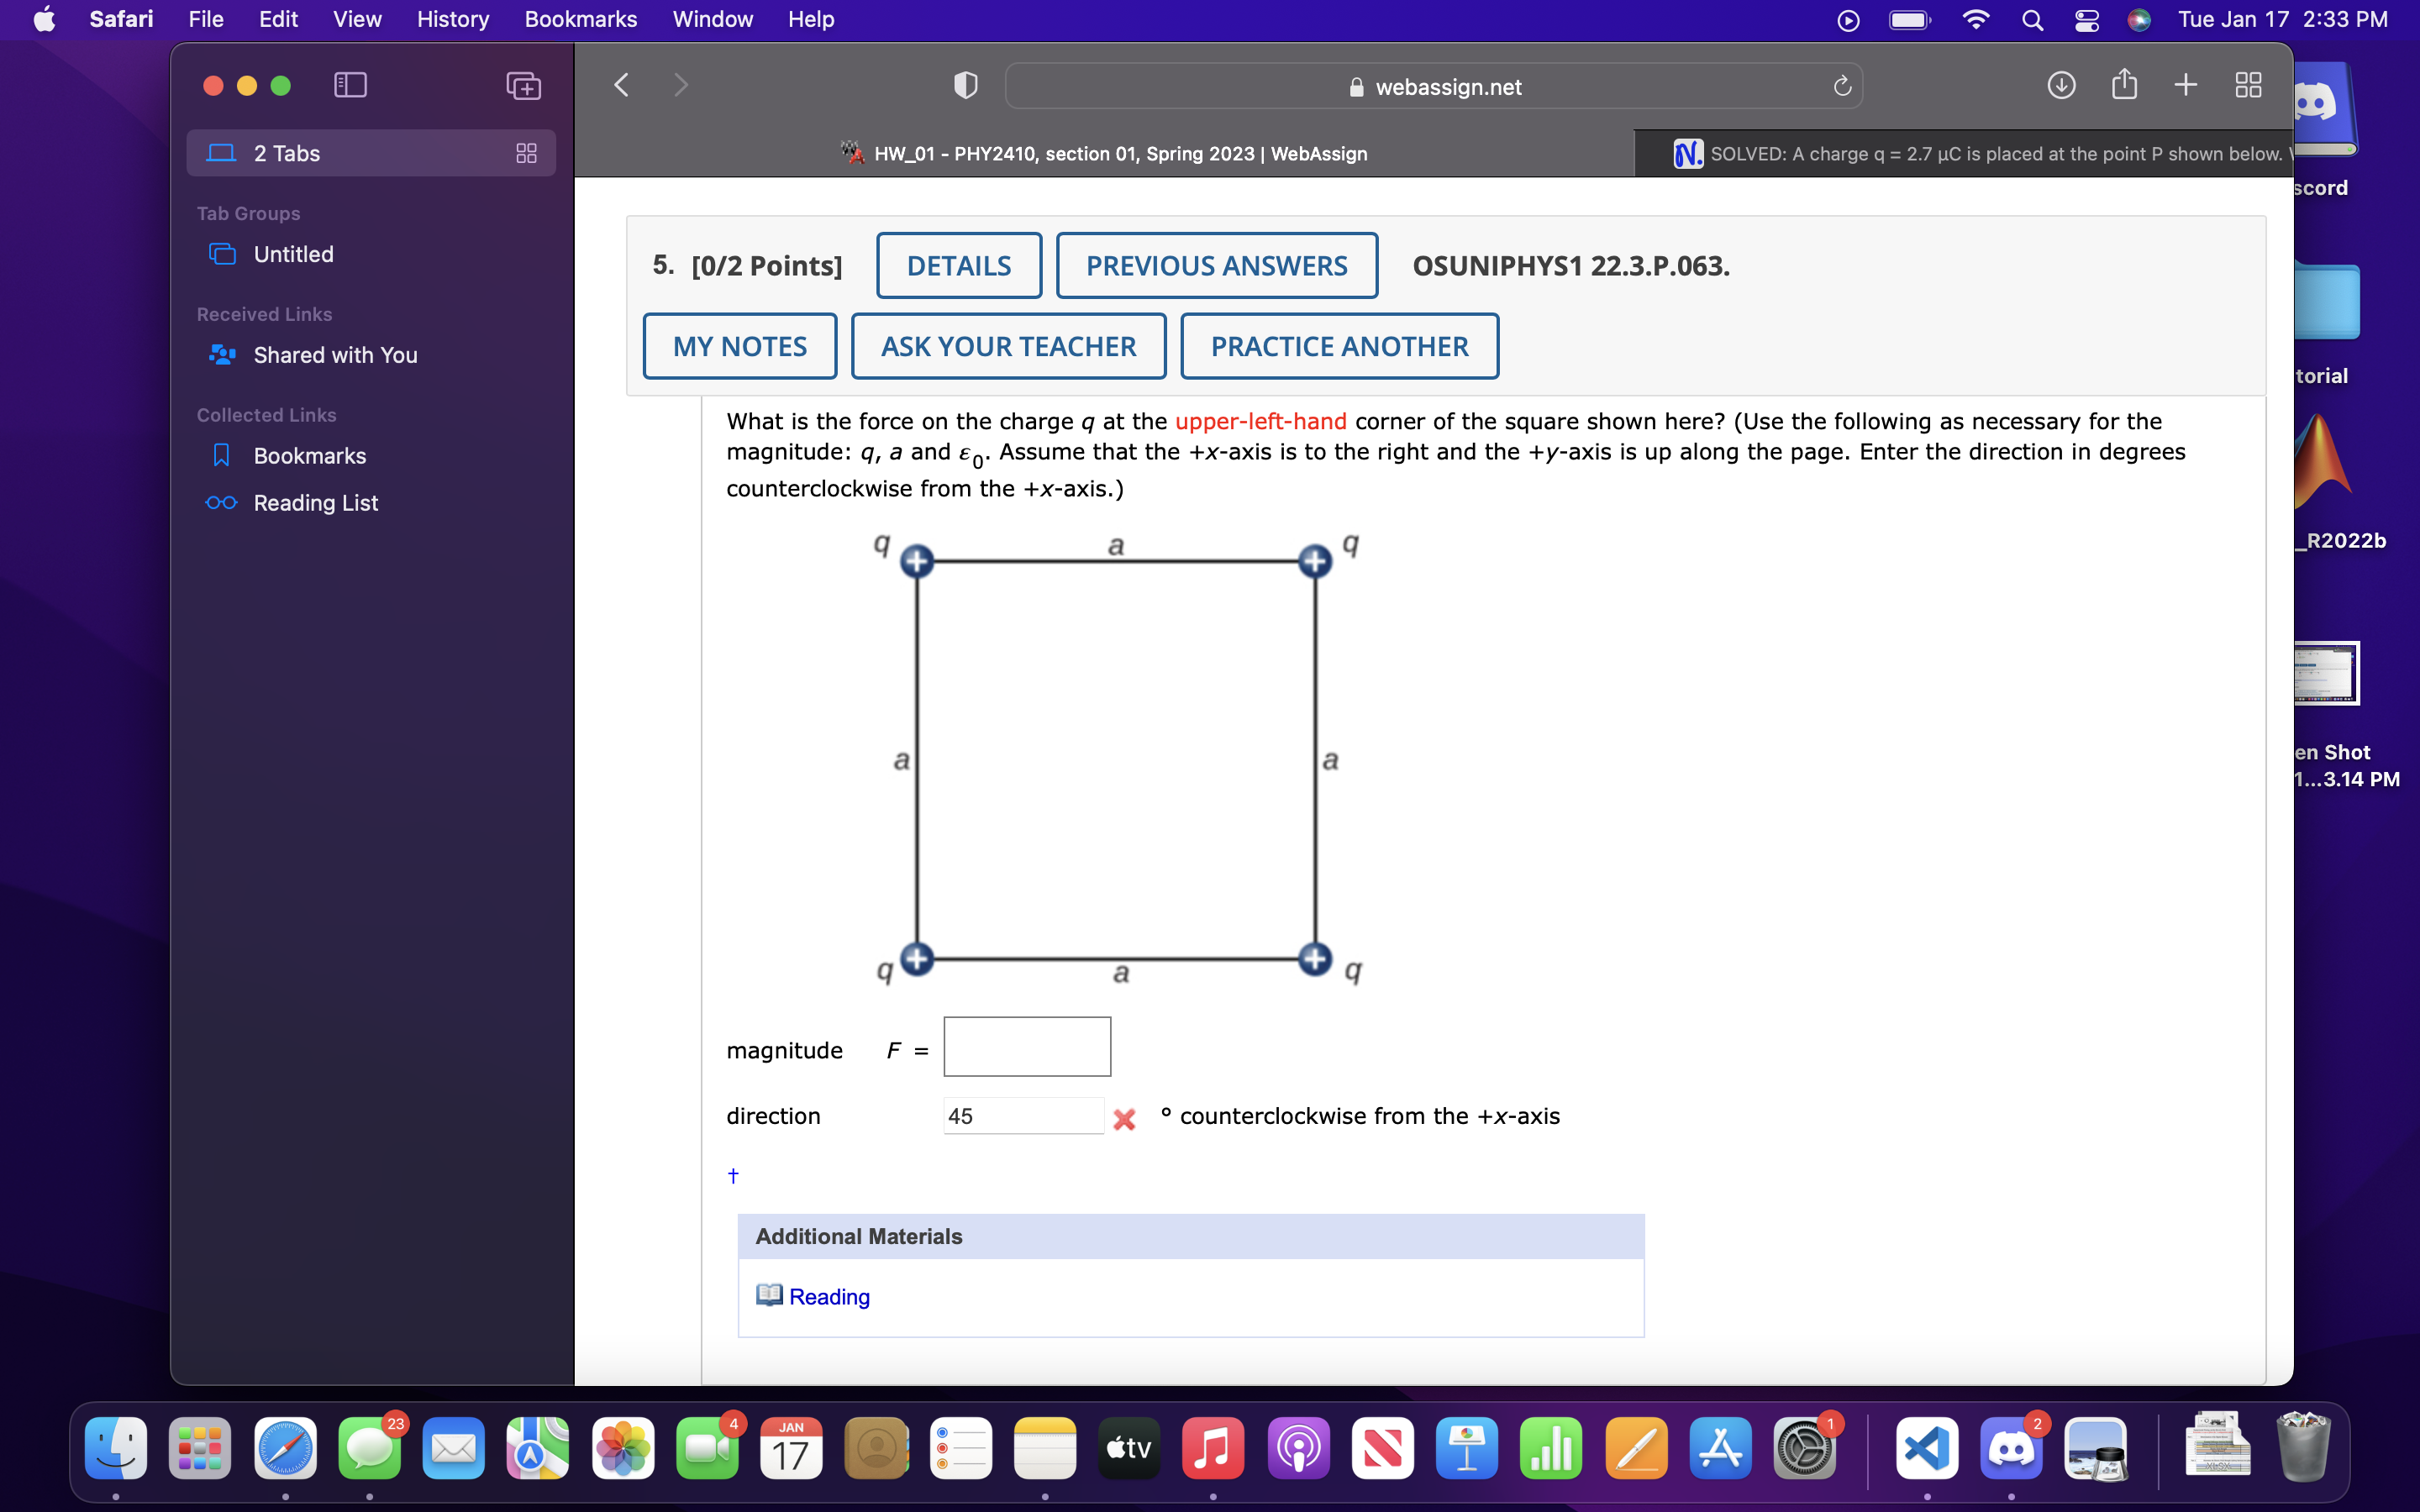Open the History menu
2420x1512 pixels.
(452, 19)
